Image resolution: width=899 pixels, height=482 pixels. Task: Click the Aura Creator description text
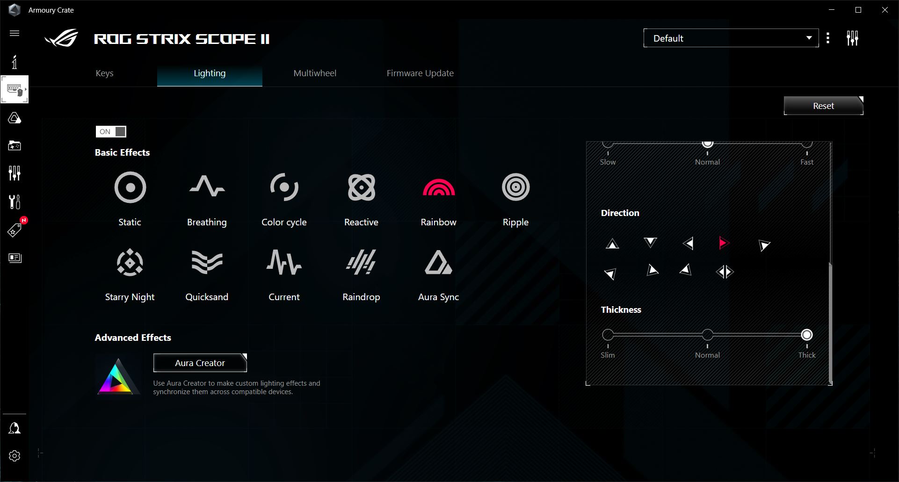237,388
